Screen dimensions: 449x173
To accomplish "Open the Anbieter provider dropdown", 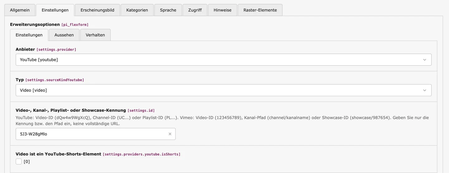I will pos(223,60).
